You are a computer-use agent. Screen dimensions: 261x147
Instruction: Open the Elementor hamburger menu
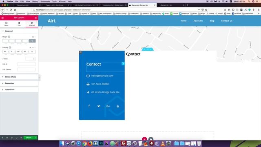tap(2, 18)
